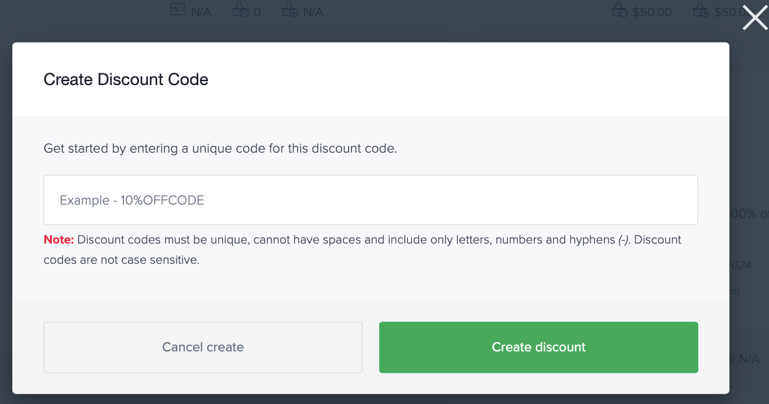Click the basket-add icon beside the rightmost $50.00

coord(700,11)
